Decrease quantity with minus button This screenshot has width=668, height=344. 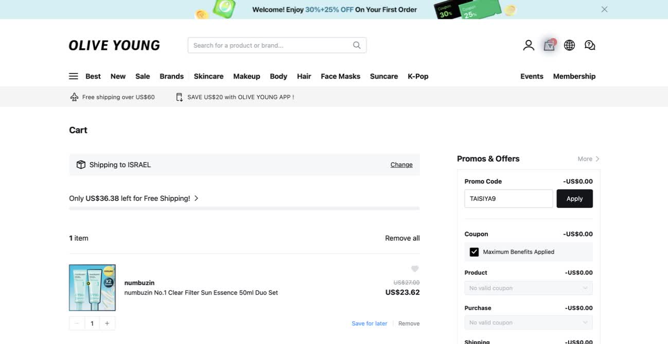click(x=77, y=323)
